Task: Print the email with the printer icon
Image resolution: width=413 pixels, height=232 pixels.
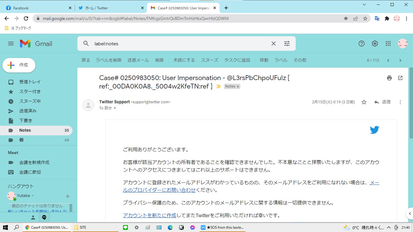Action: click(x=389, y=78)
